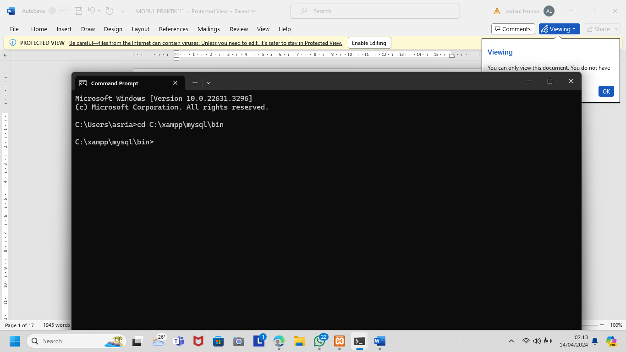This screenshot has width=626, height=352.
Task: Click Enable Editing button
Action: [x=369, y=43]
